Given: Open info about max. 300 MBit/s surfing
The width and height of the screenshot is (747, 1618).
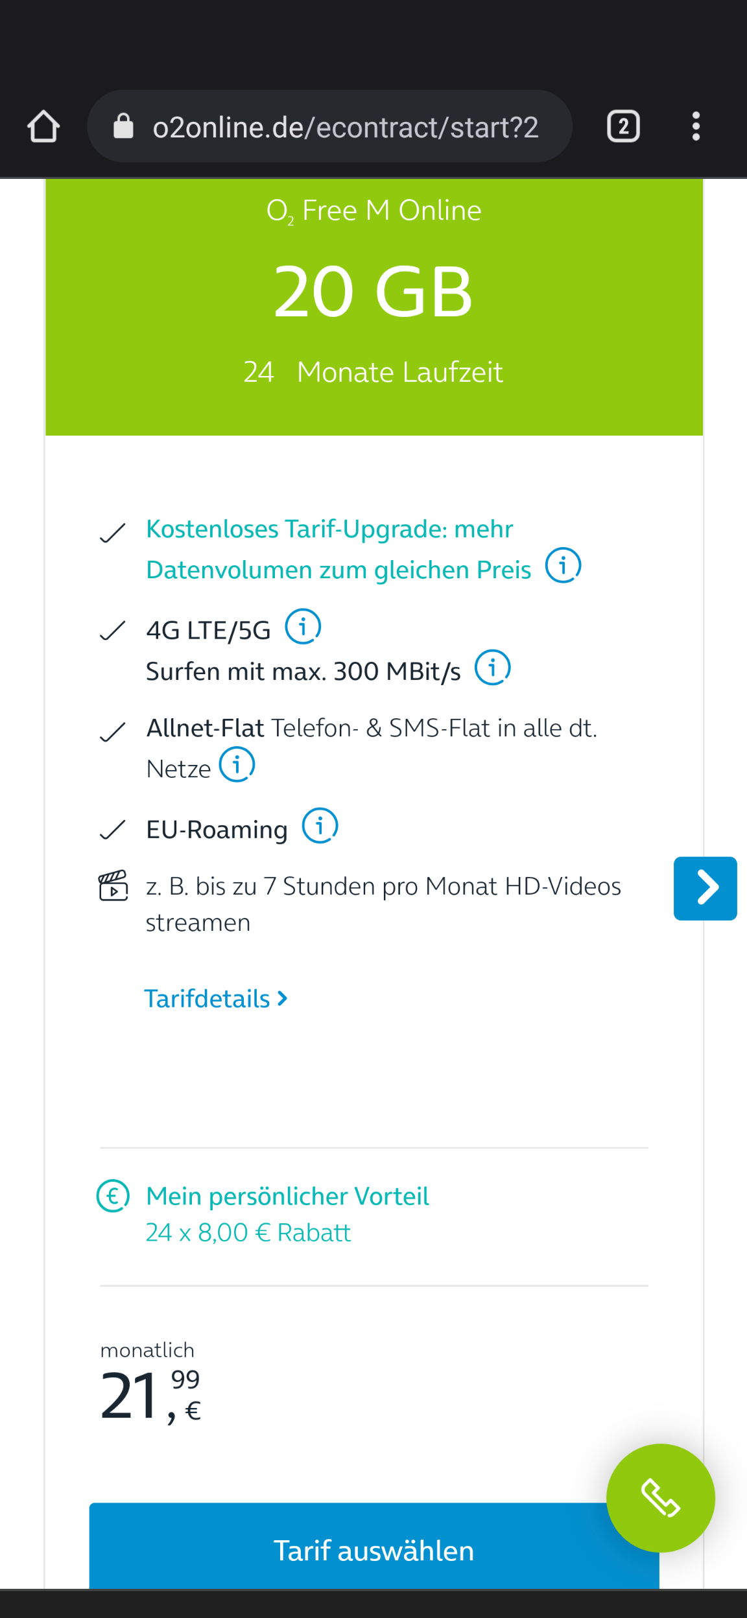Looking at the screenshot, I should 493,668.
